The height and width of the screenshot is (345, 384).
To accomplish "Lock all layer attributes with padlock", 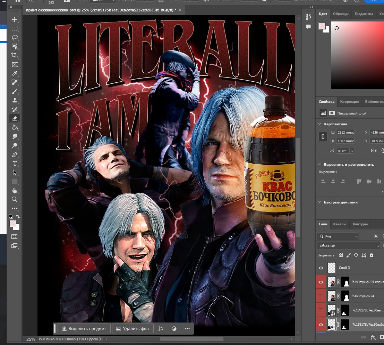I will (372, 255).
